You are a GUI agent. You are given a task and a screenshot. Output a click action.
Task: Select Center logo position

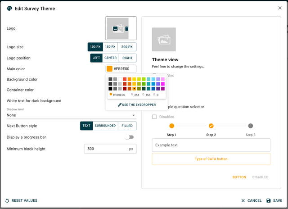coord(110,58)
